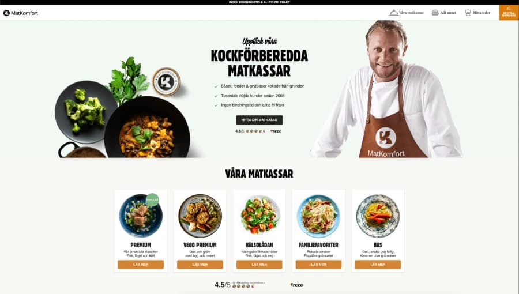This screenshot has height=294, width=519.
Task: Click Läs mer under Bas
Action: [x=378, y=265]
